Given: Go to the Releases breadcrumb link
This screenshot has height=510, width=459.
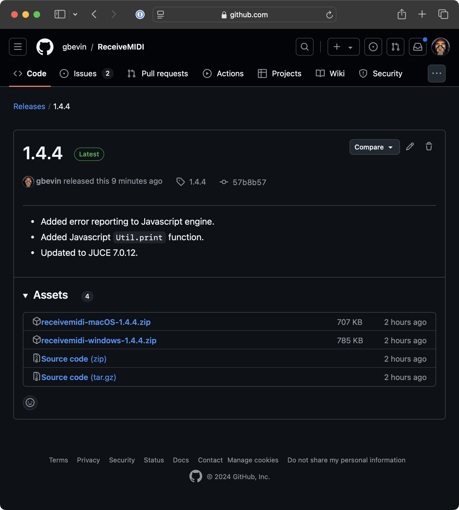Looking at the screenshot, I should coord(29,106).
